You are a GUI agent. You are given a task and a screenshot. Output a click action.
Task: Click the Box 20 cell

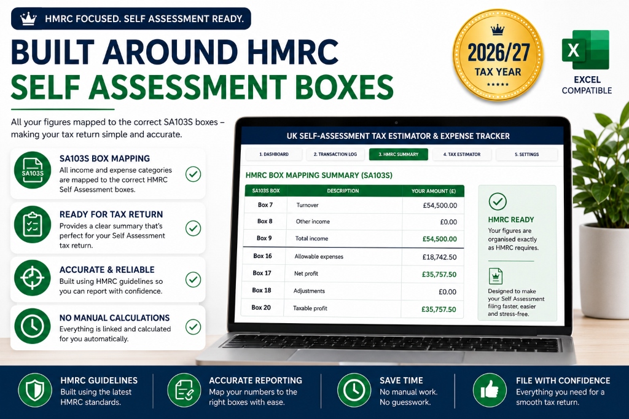click(x=261, y=308)
